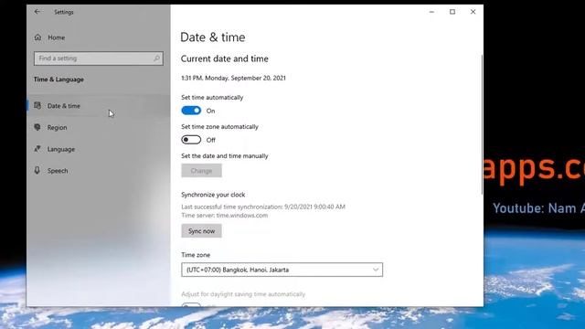Select the Language icon in sidebar

(37, 149)
